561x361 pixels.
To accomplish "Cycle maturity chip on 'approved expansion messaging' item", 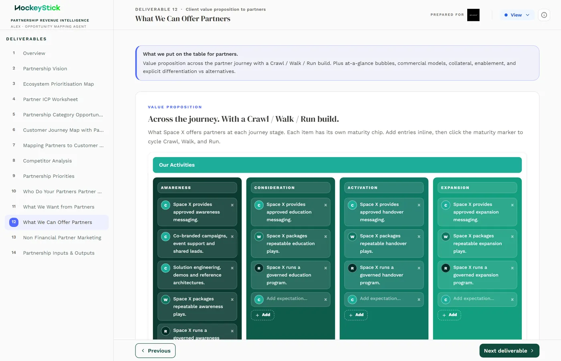I will (x=446, y=205).
